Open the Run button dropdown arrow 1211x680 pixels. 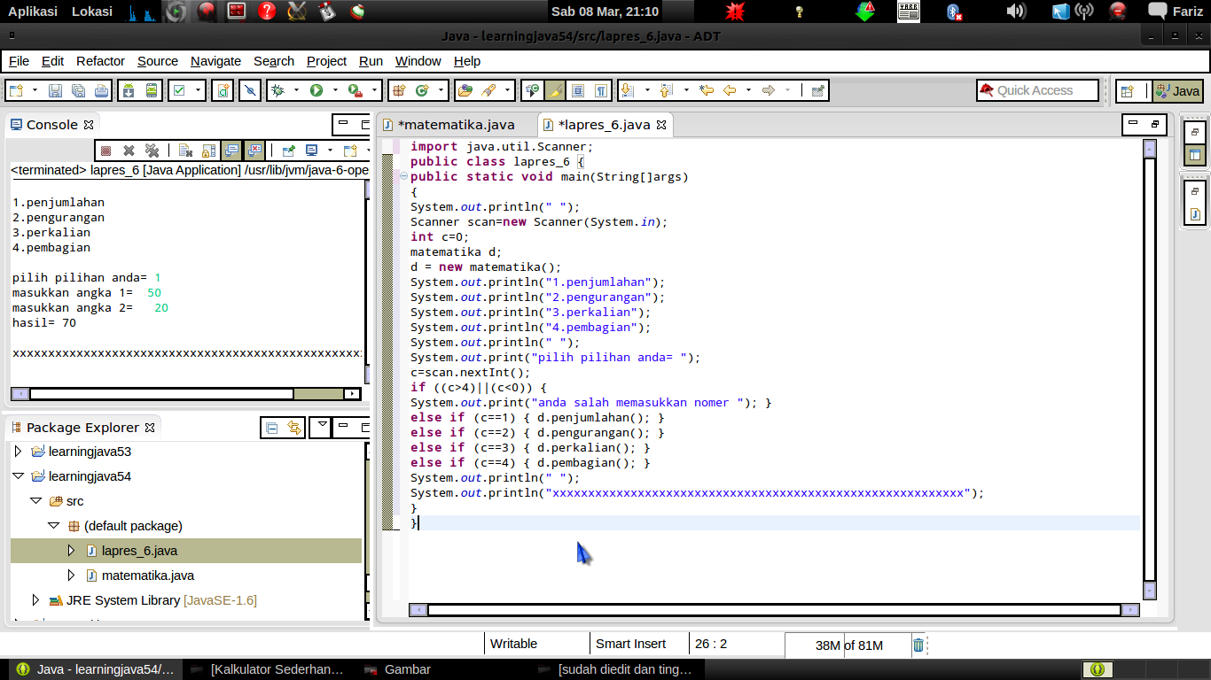point(335,90)
